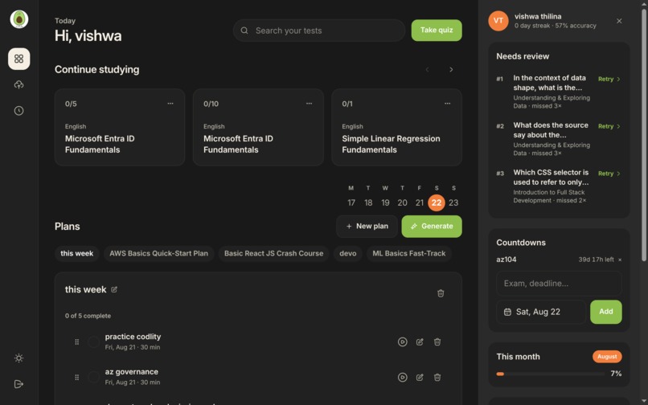The width and height of the screenshot is (648, 405).
Task: Select day 18 in week calendar
Action: coord(368,202)
